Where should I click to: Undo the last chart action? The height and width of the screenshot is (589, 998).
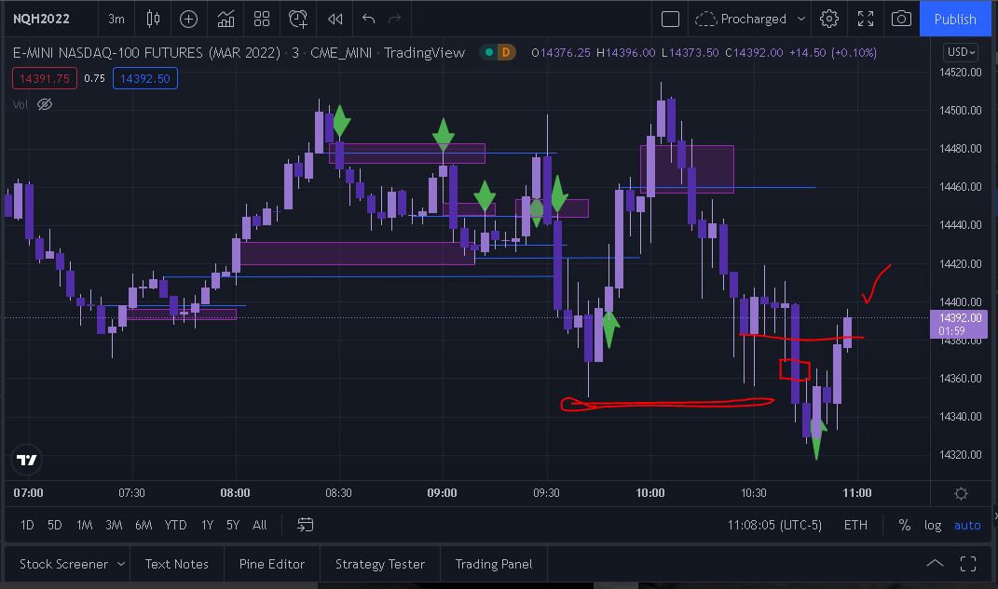tap(368, 19)
